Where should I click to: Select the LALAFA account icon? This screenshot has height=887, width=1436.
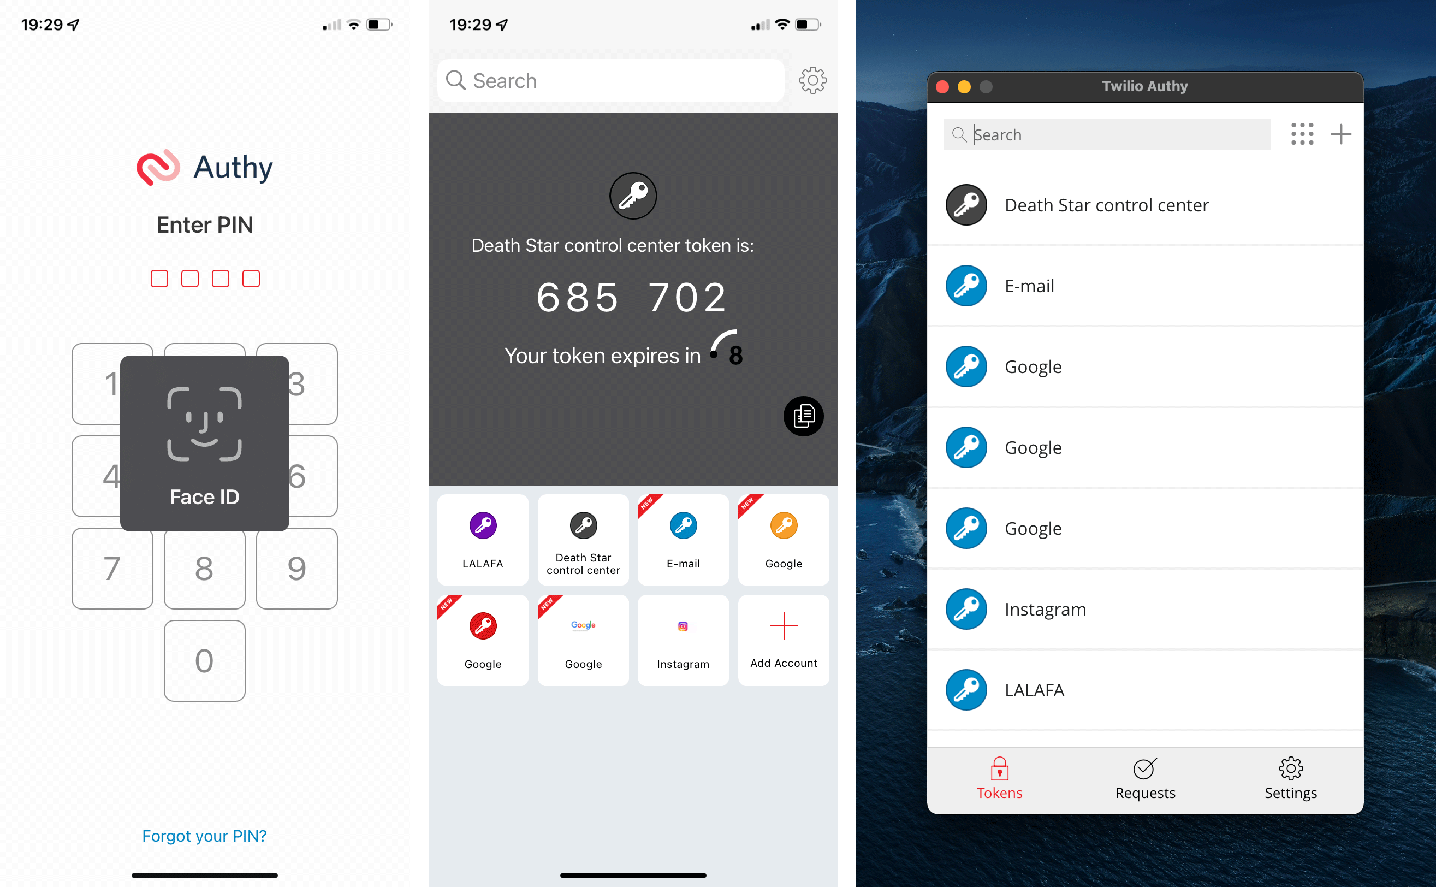[x=482, y=524]
